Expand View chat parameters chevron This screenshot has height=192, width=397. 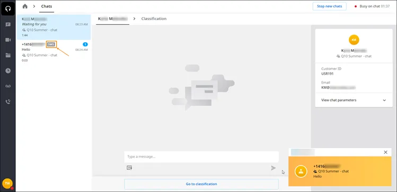click(384, 100)
